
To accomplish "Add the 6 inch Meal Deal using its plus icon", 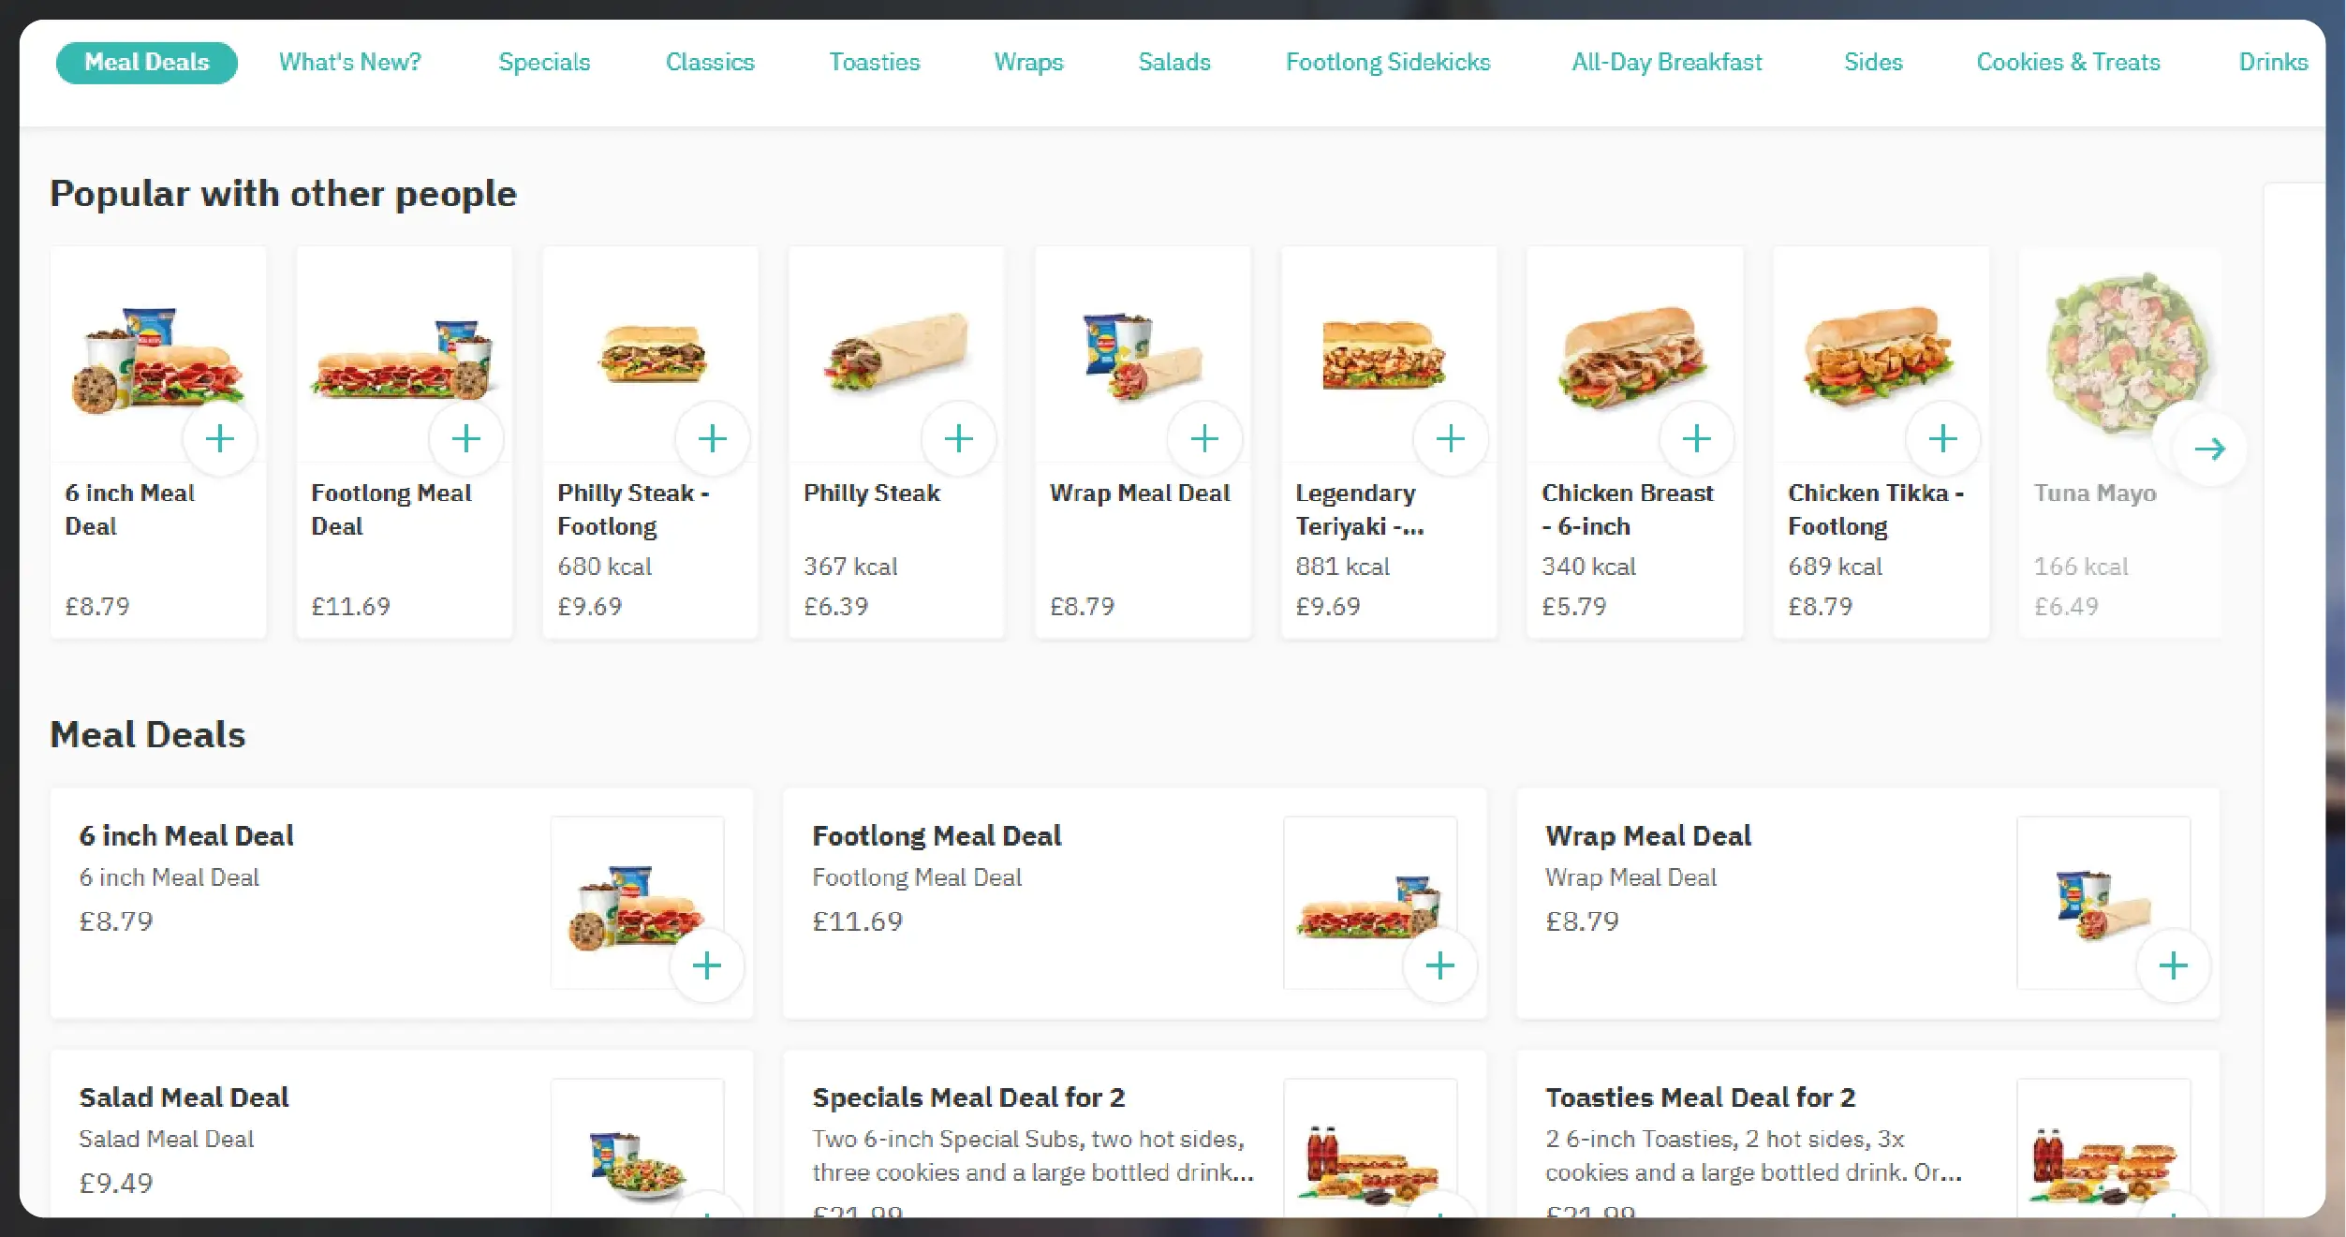I will click(221, 437).
